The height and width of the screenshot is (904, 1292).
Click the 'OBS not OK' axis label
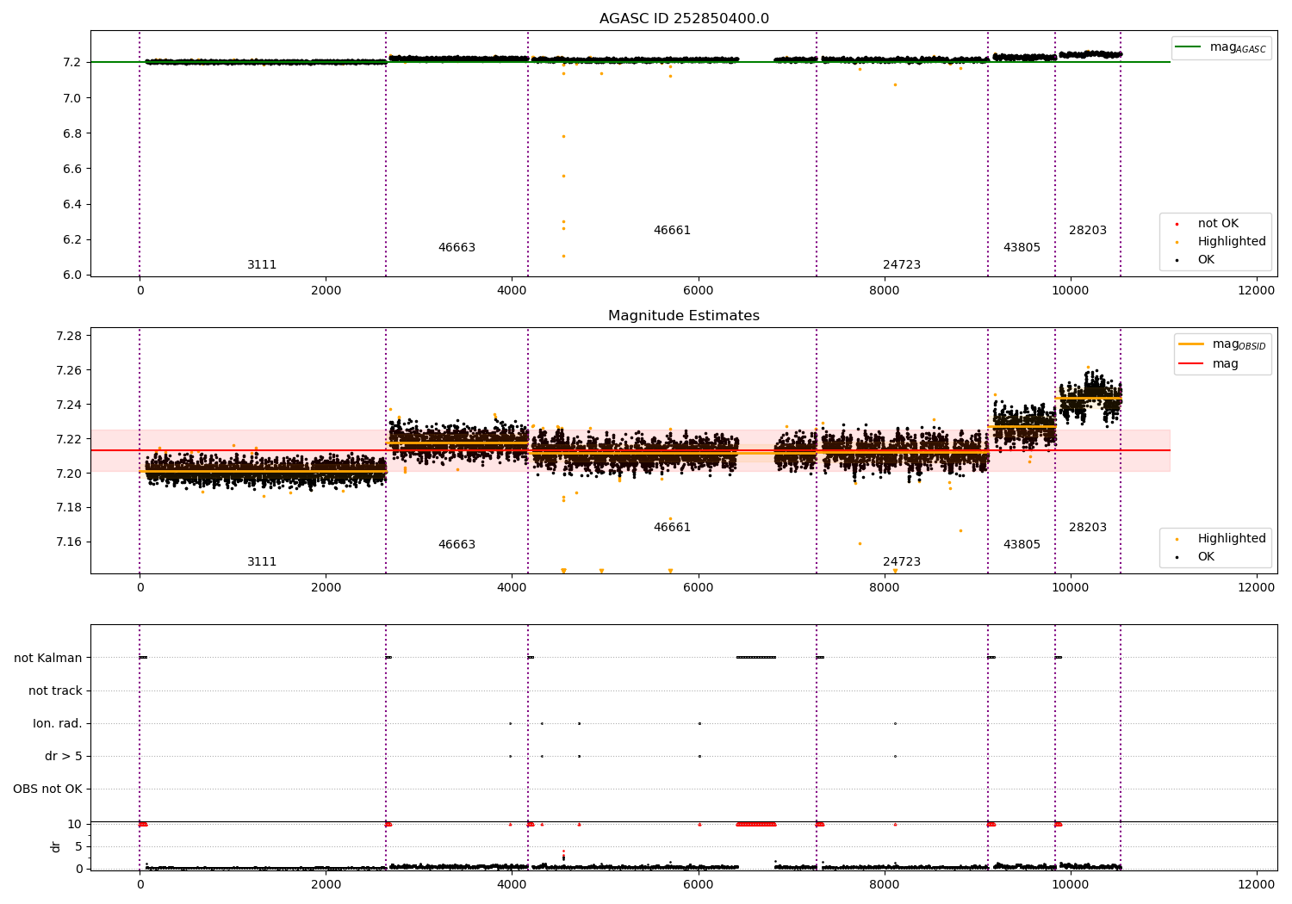tap(48, 789)
